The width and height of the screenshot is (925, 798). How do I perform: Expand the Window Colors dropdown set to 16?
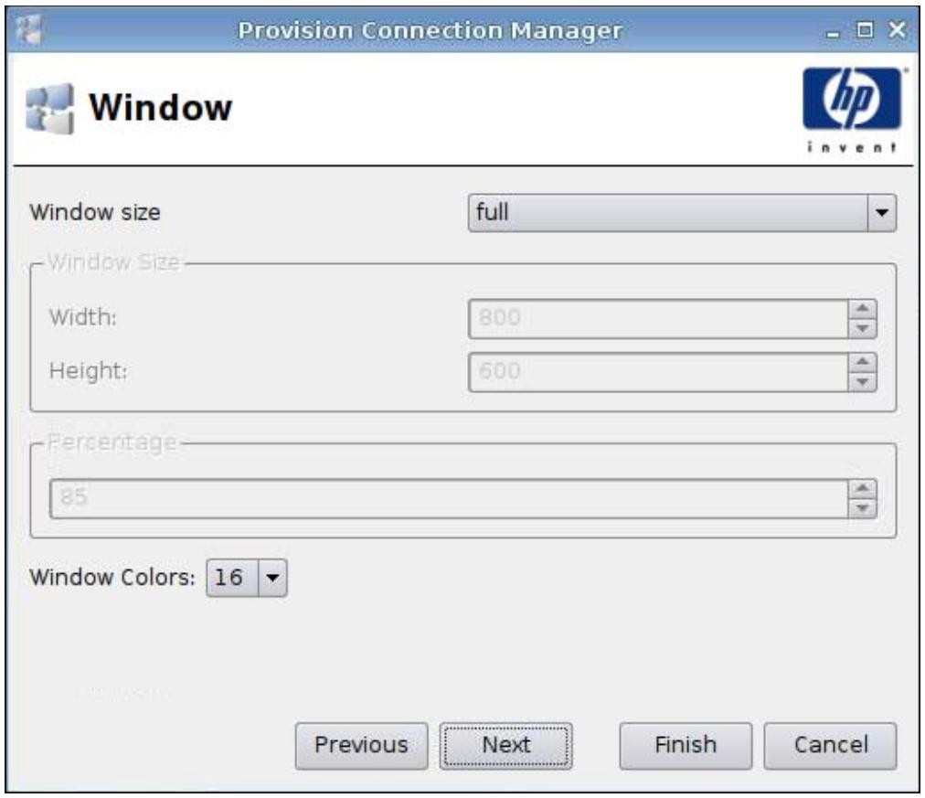click(247, 578)
